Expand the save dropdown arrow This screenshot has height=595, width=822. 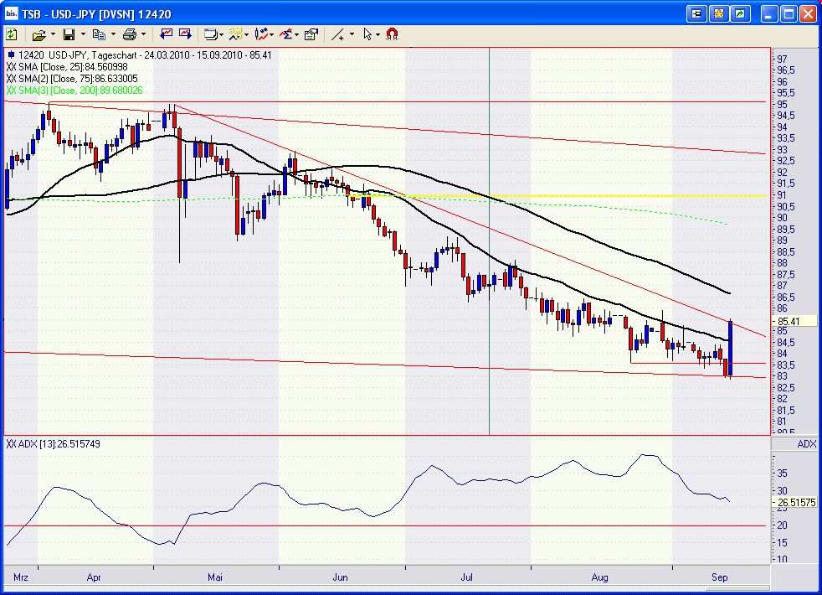point(83,34)
